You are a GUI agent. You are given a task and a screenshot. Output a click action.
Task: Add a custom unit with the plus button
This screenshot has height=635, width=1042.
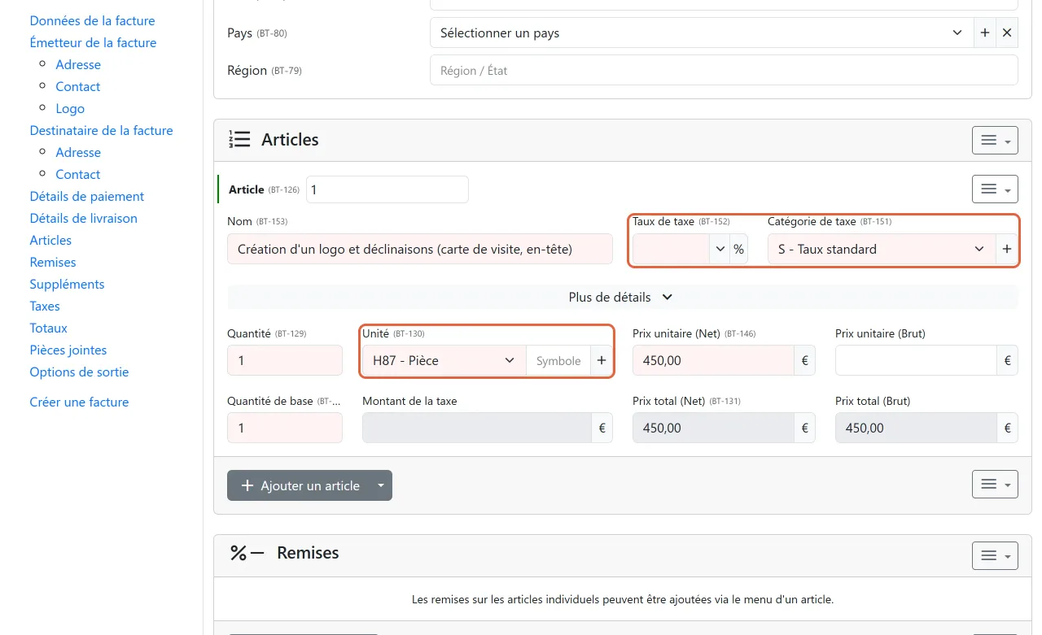click(602, 361)
